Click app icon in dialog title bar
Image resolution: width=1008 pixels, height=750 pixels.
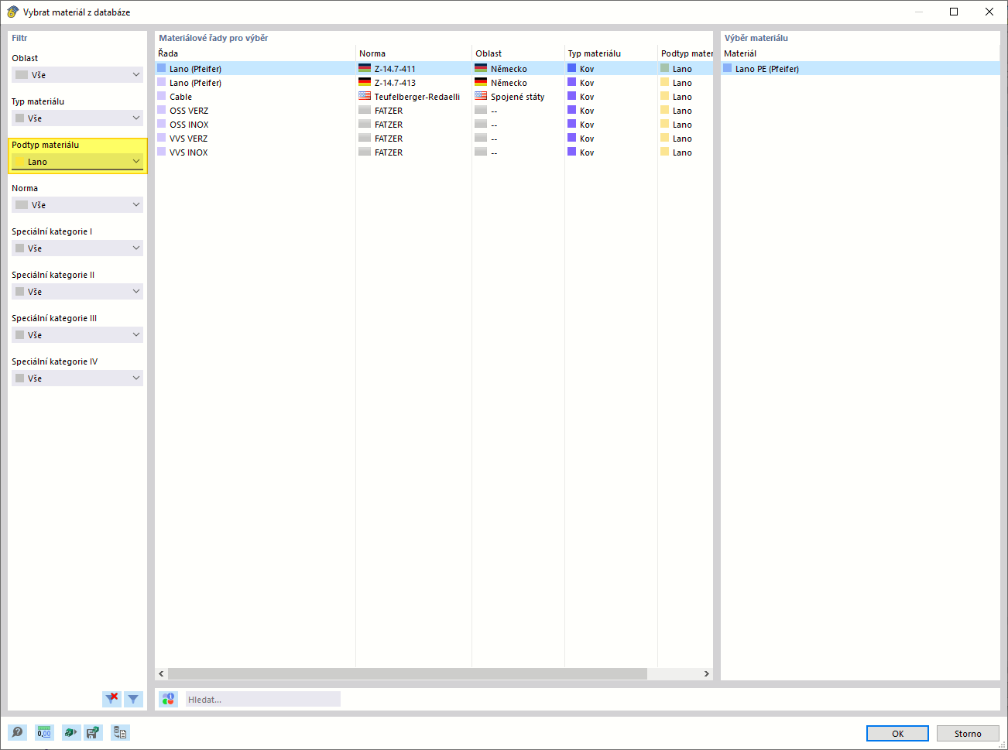[x=12, y=12]
